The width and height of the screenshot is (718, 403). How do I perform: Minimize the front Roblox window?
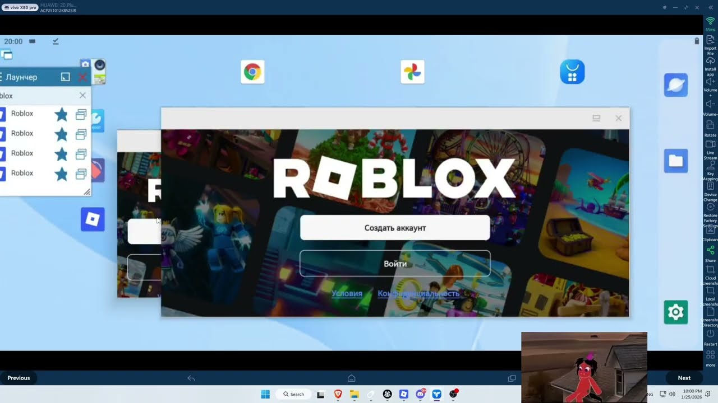point(596,118)
